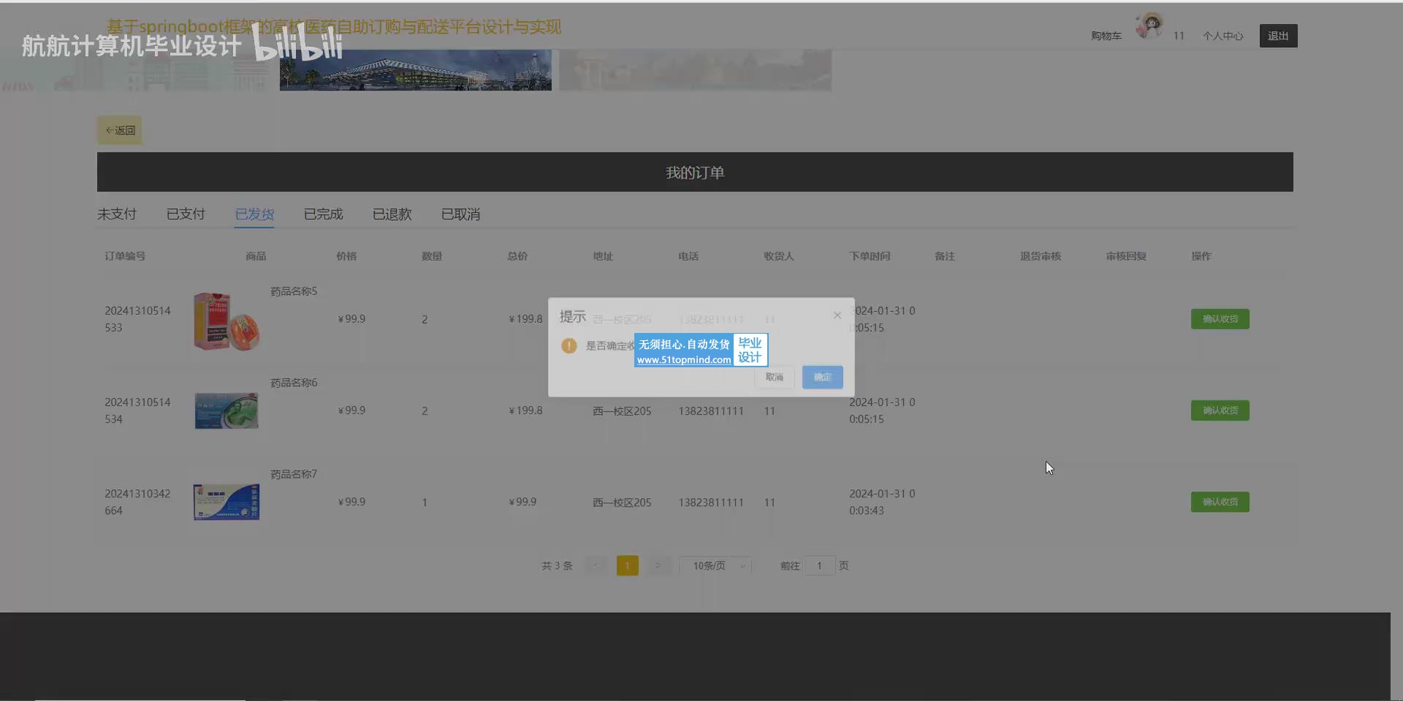Open thumbnail of 药品名称7
The image size is (1403, 701).
(x=227, y=502)
